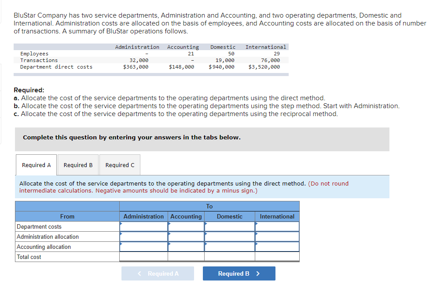The width and height of the screenshot is (444, 306).
Task: Click the $940,000 direct cost value
Action: point(221,67)
